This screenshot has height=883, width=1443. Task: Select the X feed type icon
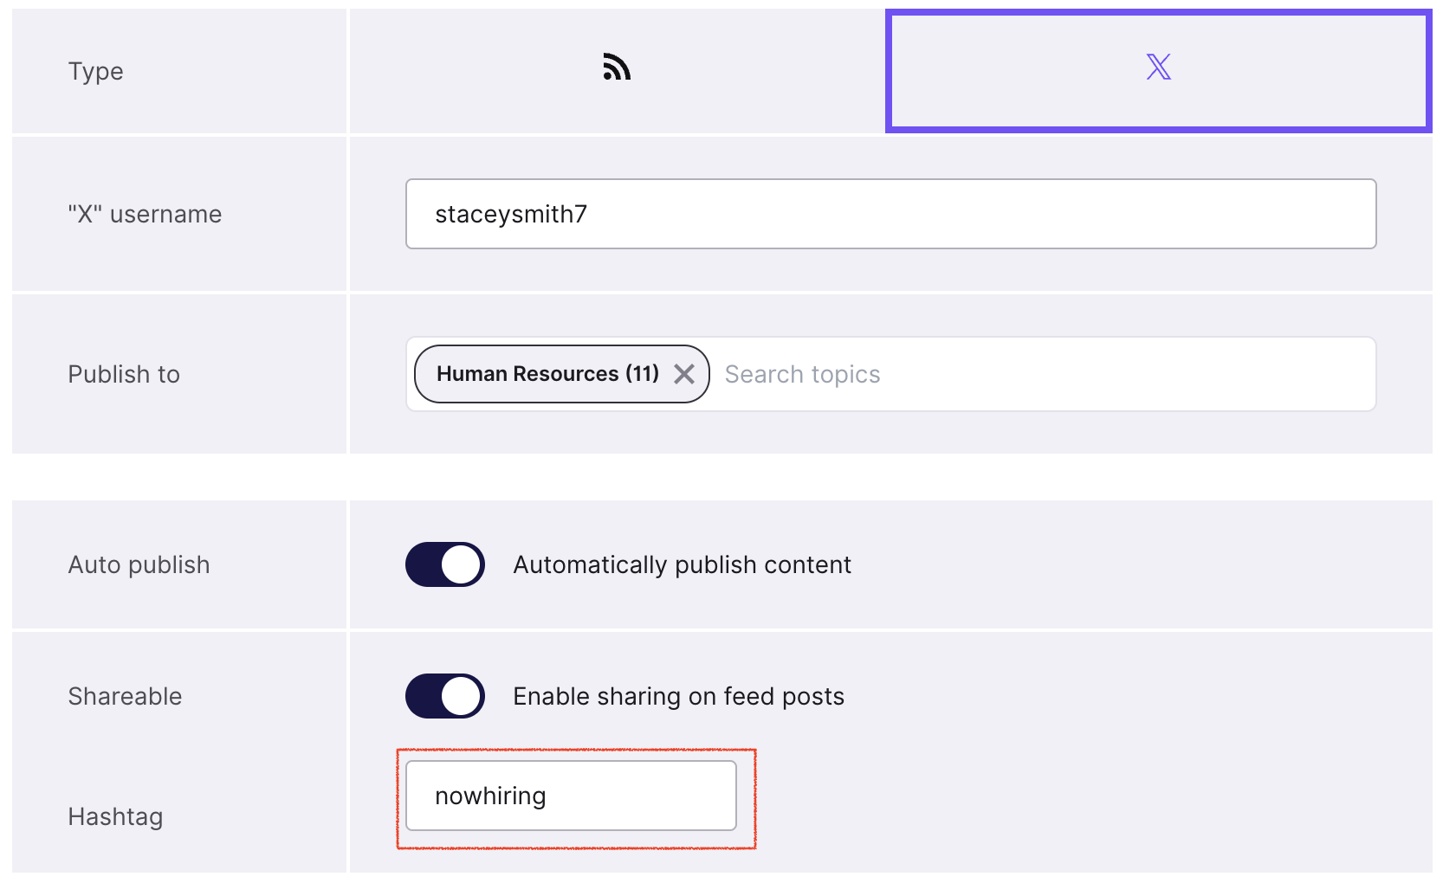click(x=1158, y=67)
